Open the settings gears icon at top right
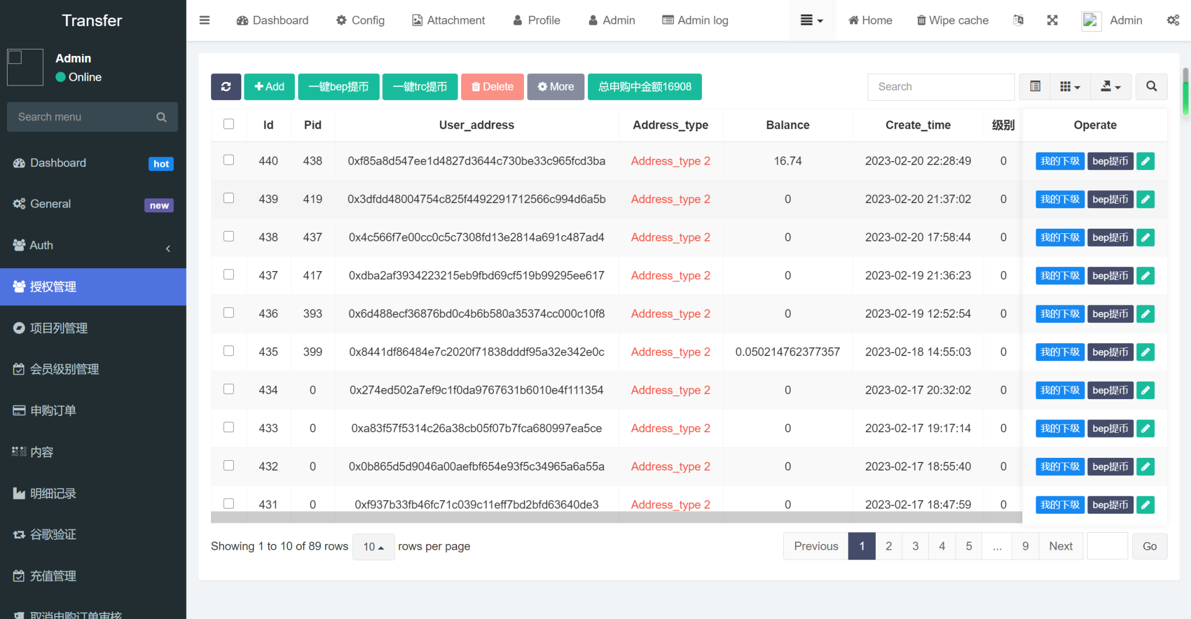The height and width of the screenshot is (619, 1191). point(1173,20)
